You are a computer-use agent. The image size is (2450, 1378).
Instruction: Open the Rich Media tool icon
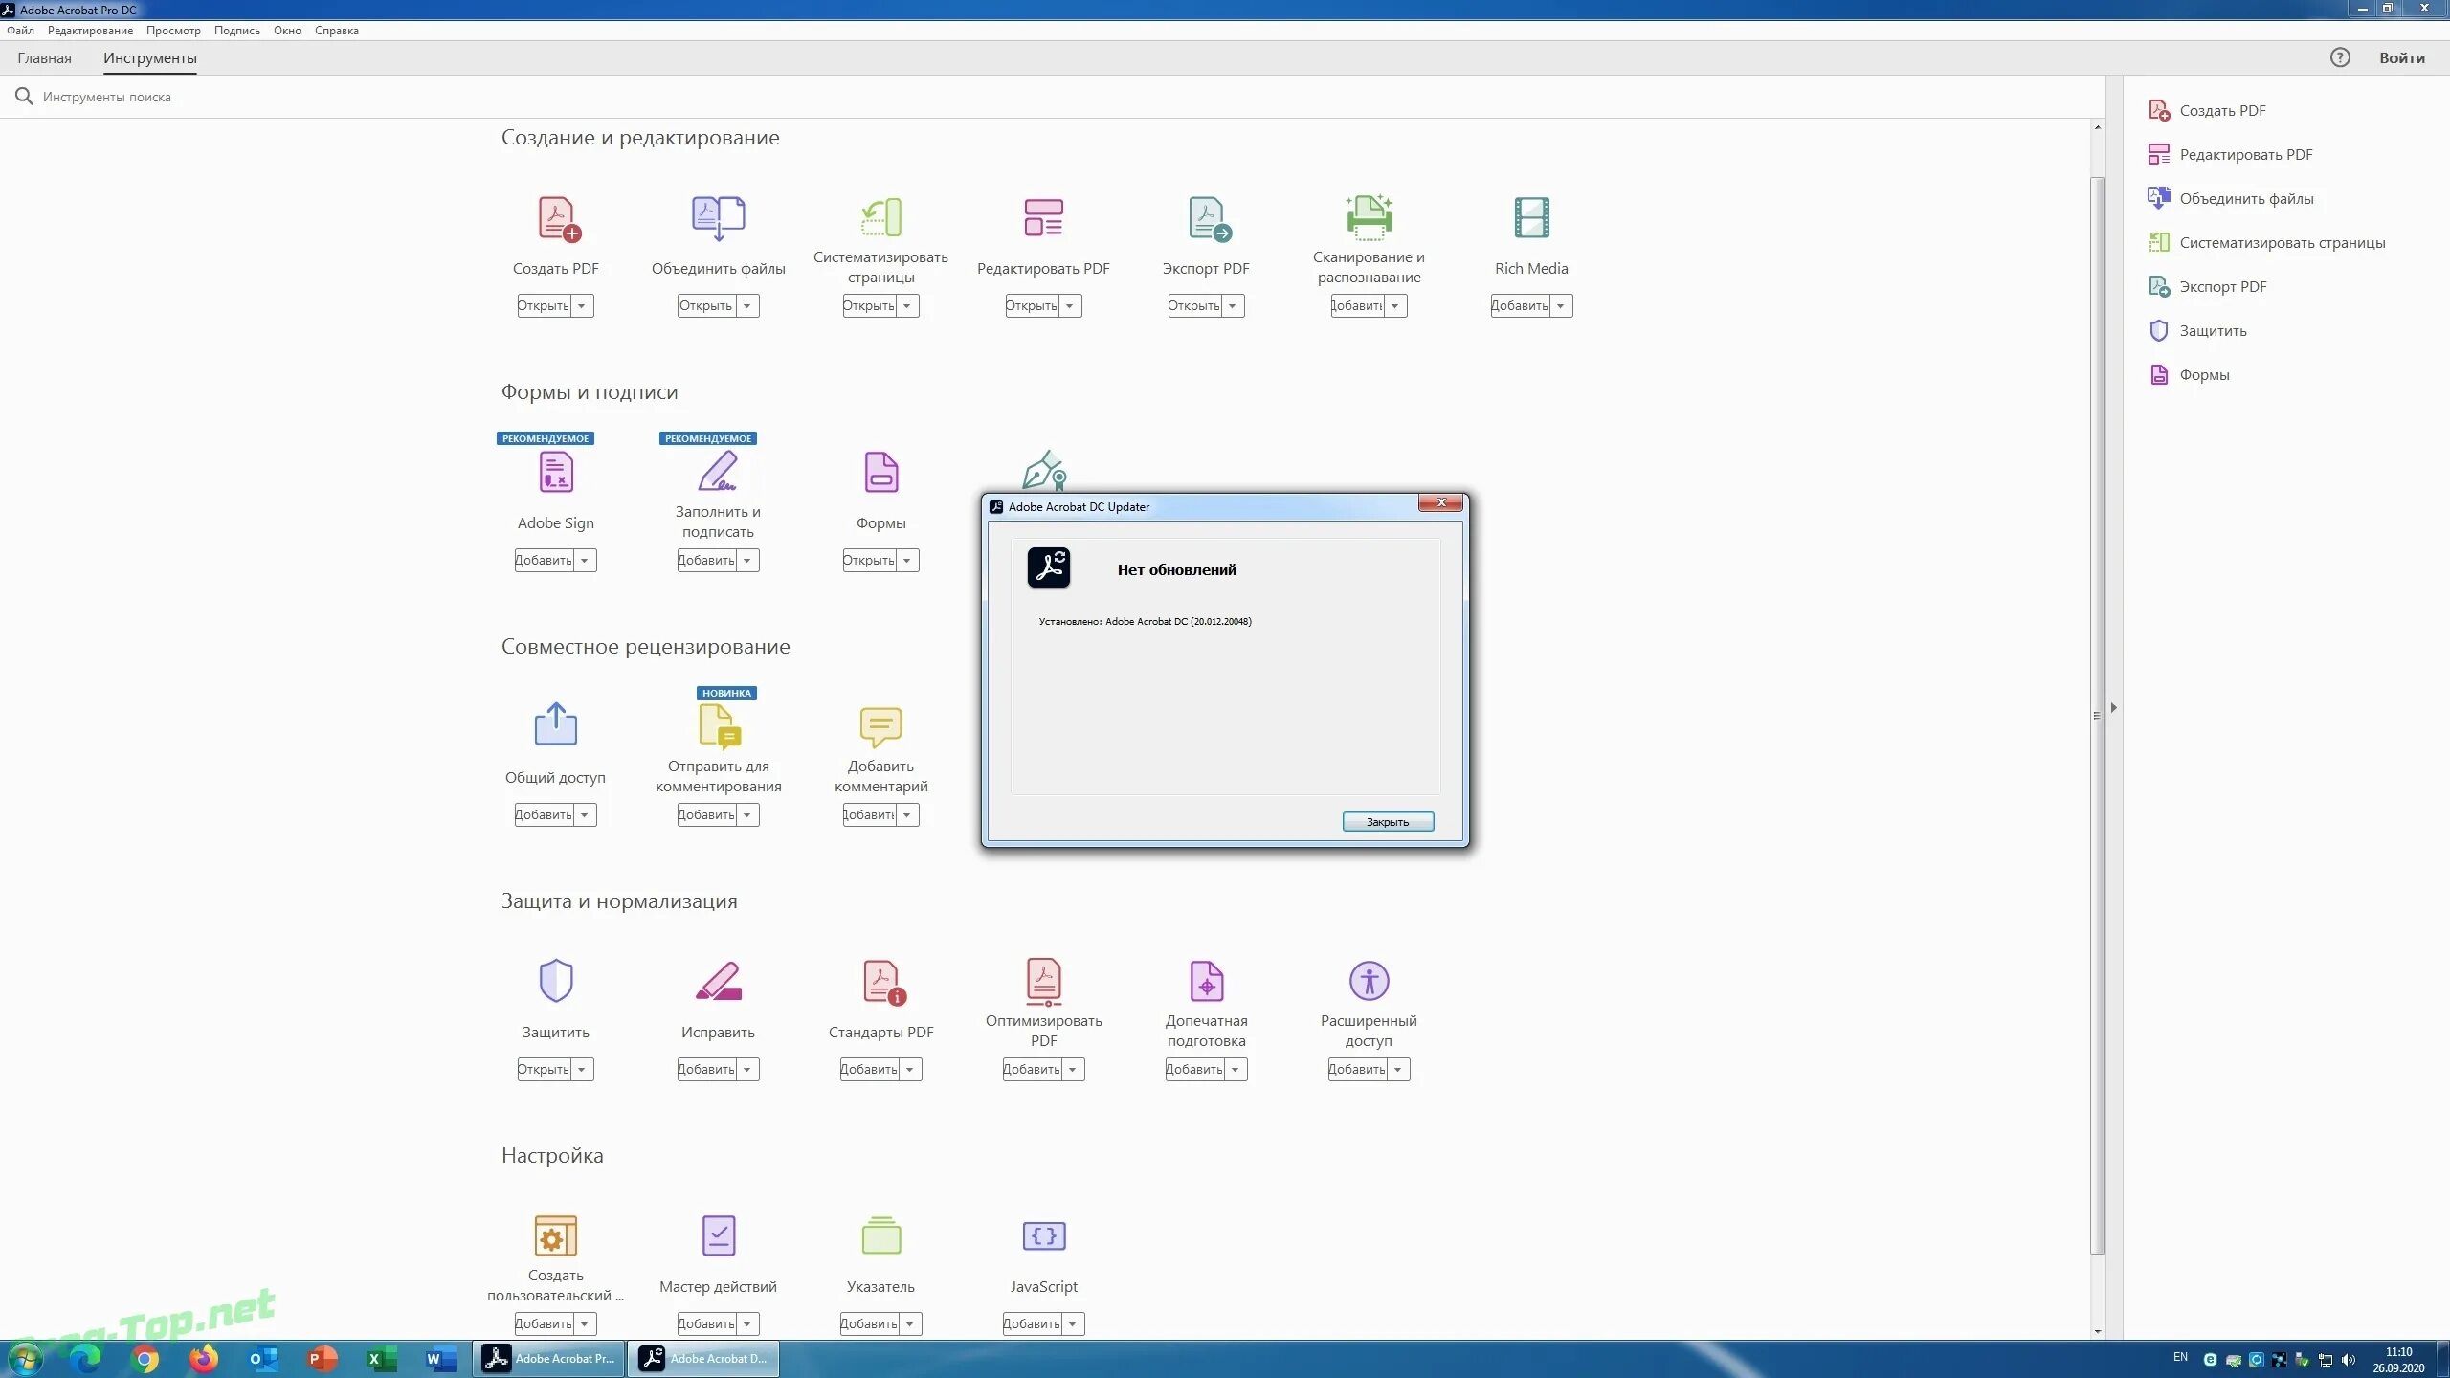1531,218
